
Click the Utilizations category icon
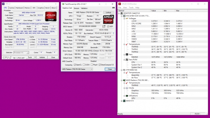coord(127,96)
